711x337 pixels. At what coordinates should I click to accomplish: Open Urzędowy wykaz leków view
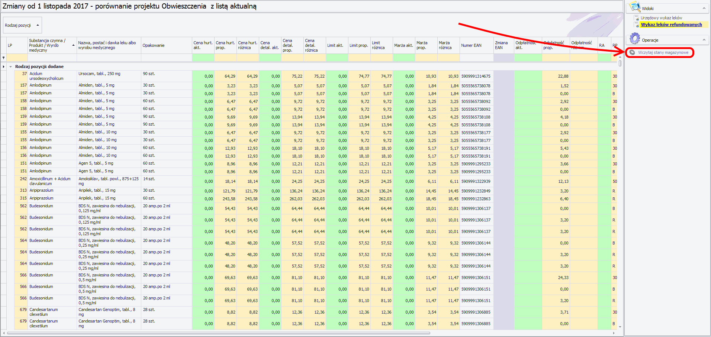click(661, 18)
